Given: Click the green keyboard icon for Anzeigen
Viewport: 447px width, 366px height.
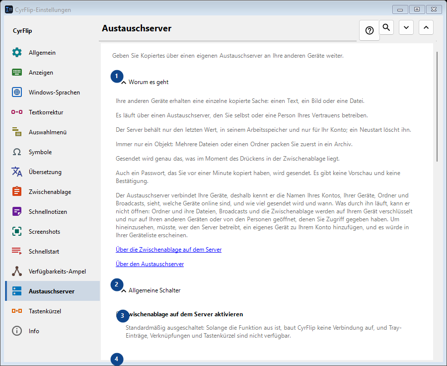Looking at the screenshot, I should 17,72.
